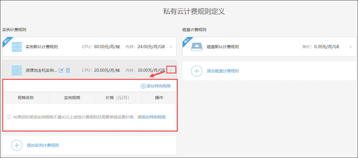Click the 实例计费规则 section heading
358x158 pixels.
click(14, 30)
